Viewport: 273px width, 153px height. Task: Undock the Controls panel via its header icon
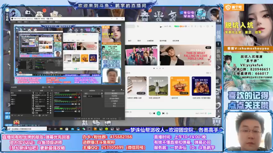123,90
